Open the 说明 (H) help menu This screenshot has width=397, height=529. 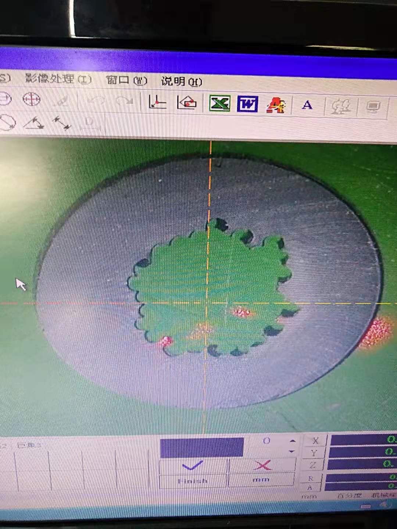point(181,81)
